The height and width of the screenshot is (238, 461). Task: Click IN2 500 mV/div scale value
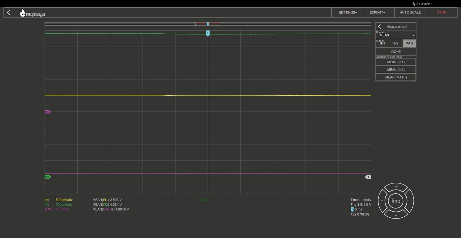64,205
